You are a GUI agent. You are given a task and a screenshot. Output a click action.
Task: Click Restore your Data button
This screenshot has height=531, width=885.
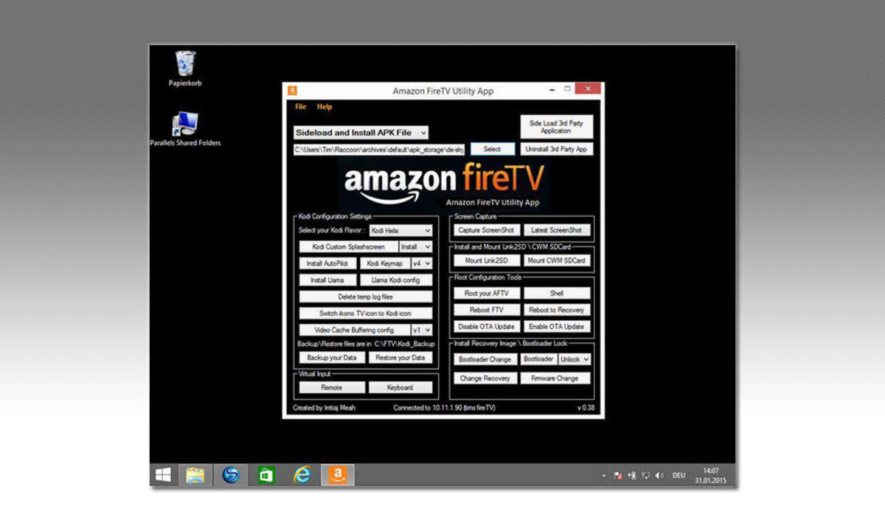point(400,358)
